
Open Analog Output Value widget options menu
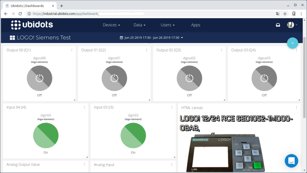(x=84, y=164)
